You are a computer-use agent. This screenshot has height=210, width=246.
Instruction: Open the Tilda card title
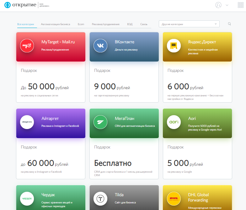pyautogui.click(x=119, y=195)
